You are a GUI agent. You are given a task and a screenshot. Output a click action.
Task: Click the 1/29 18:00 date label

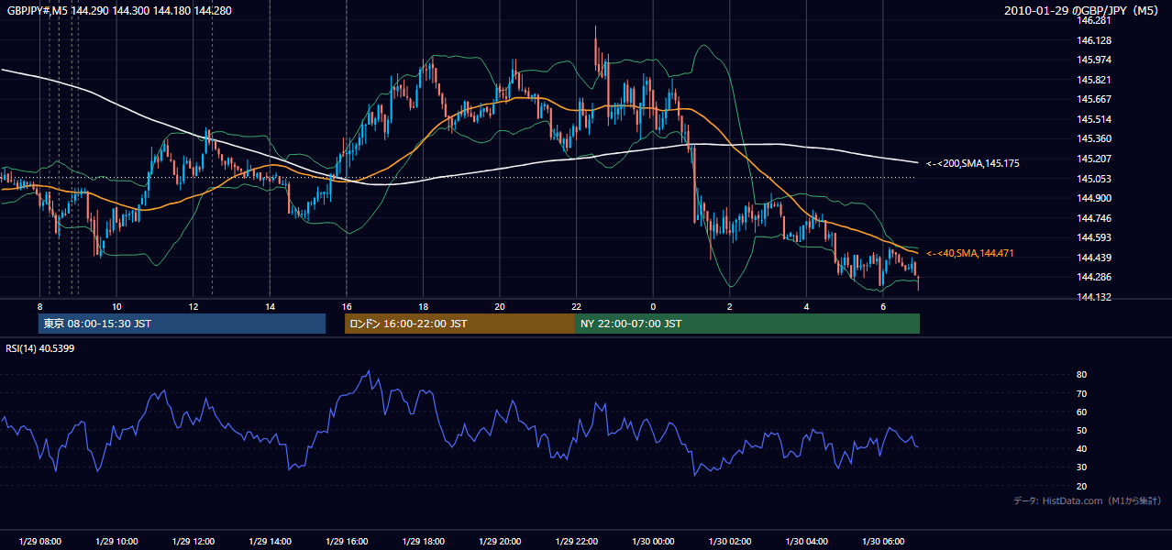423,541
